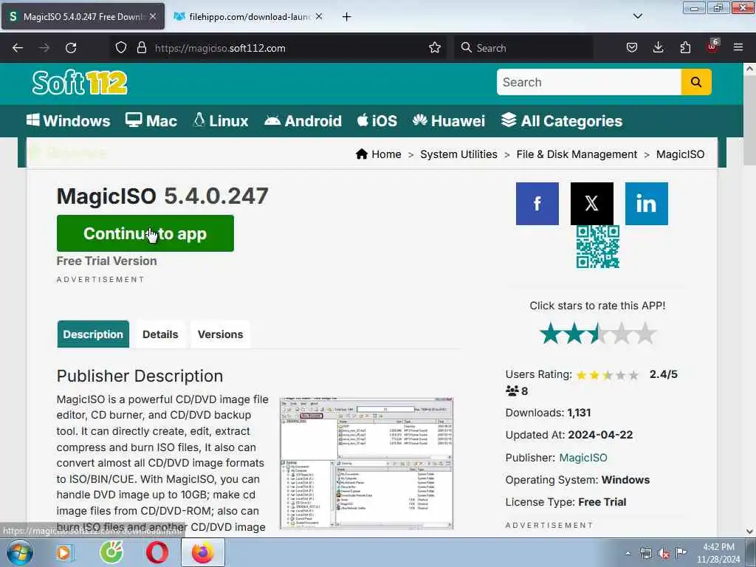Rate the app four stars
The image size is (756, 567).
(622, 334)
